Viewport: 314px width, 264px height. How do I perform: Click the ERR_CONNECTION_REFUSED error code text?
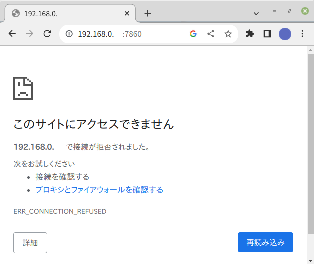point(60,211)
